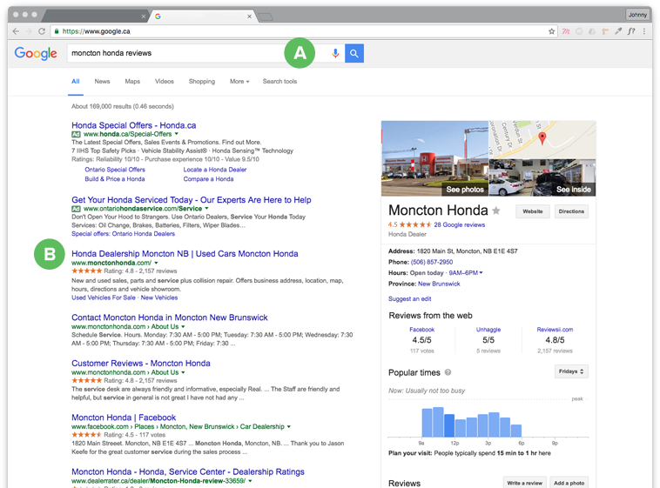Change the Fridays popular times selector

click(x=571, y=371)
